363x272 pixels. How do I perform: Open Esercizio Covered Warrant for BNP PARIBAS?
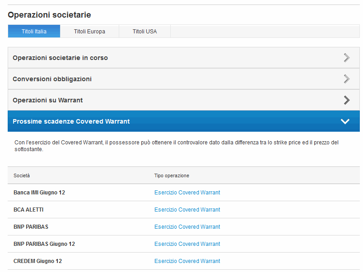point(187,227)
